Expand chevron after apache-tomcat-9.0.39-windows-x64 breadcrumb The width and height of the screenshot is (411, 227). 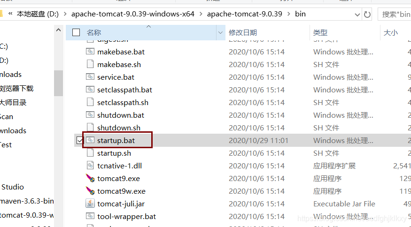(x=201, y=14)
